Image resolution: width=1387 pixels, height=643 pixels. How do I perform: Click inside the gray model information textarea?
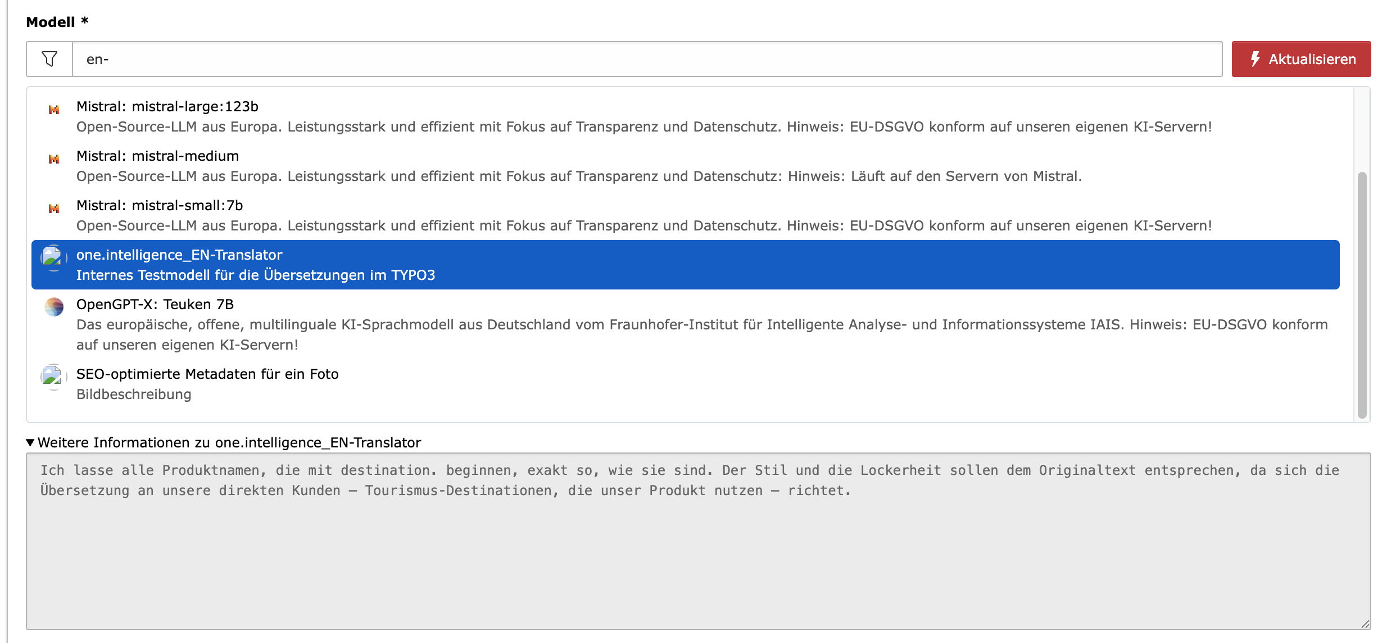click(x=697, y=556)
